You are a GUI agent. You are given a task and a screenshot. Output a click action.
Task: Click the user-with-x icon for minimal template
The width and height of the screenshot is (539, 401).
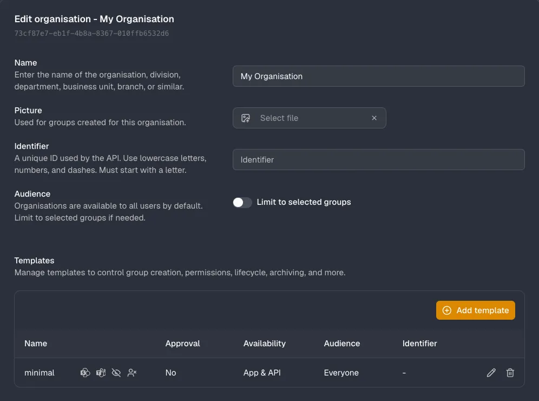click(x=132, y=372)
